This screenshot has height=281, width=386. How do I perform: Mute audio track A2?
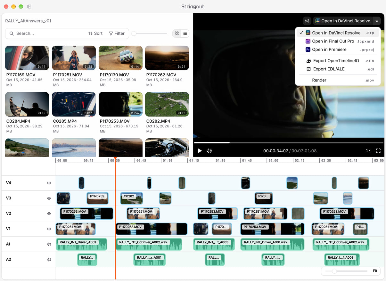pos(49,260)
